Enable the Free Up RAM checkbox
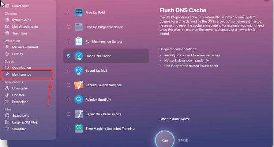The image size is (274, 147). point(68,12)
